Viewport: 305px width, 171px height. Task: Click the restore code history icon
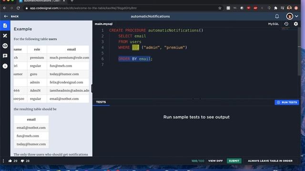(x=286, y=24)
